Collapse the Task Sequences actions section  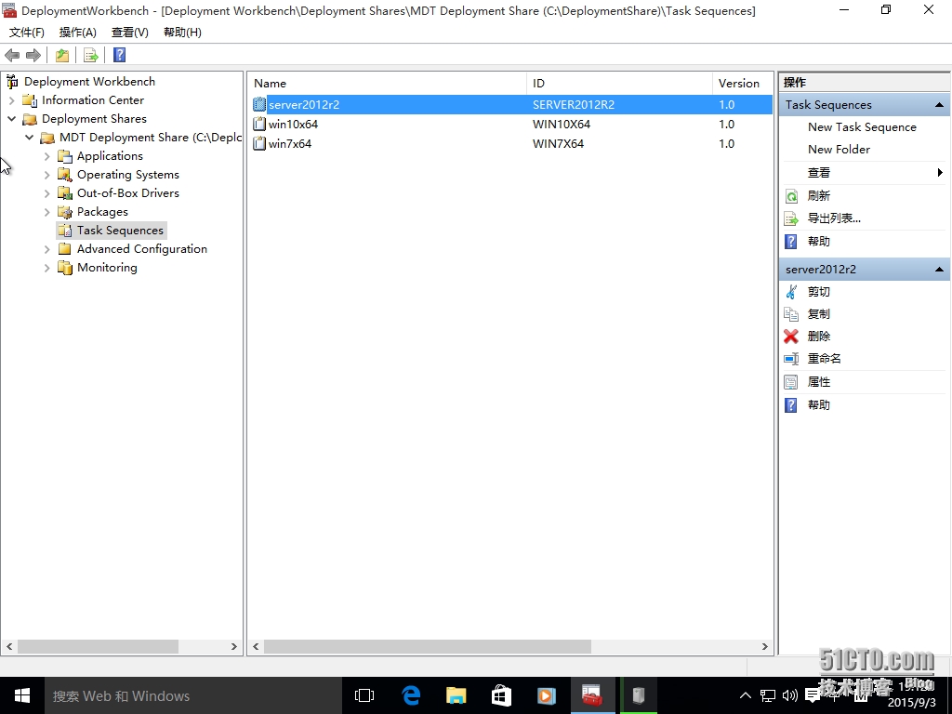pyautogui.click(x=939, y=105)
